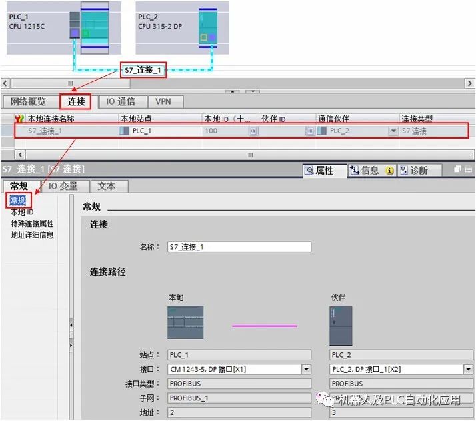The width and height of the screenshot is (476, 421).
Task: Expand the PLC_2 communication partner dropdown
Action: pyautogui.click(x=393, y=131)
